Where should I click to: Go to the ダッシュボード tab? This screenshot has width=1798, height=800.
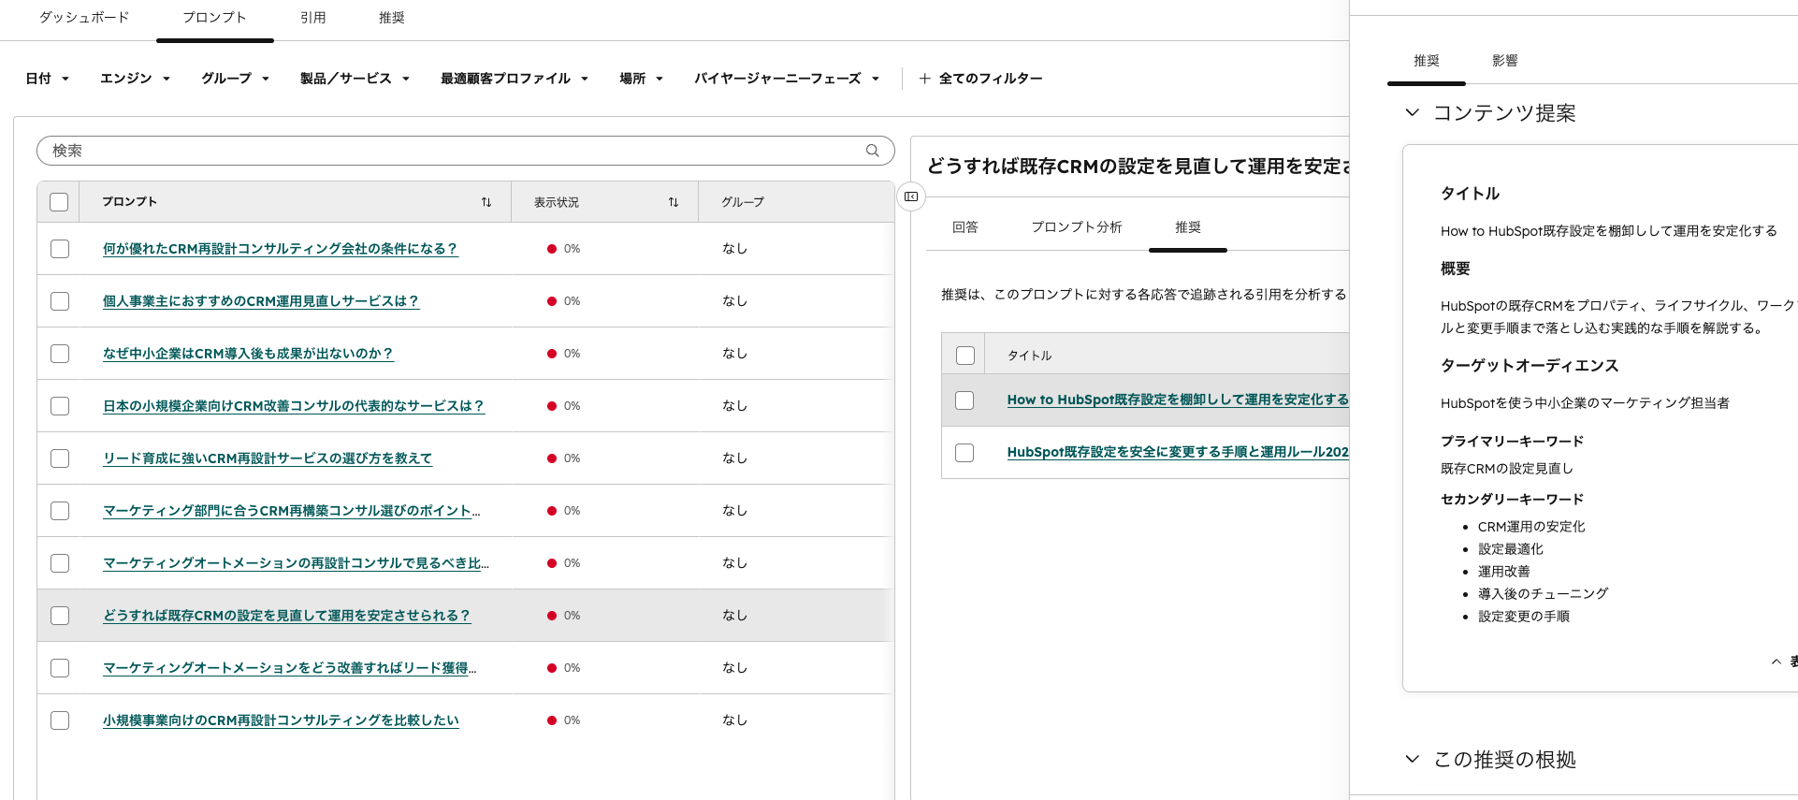[84, 18]
